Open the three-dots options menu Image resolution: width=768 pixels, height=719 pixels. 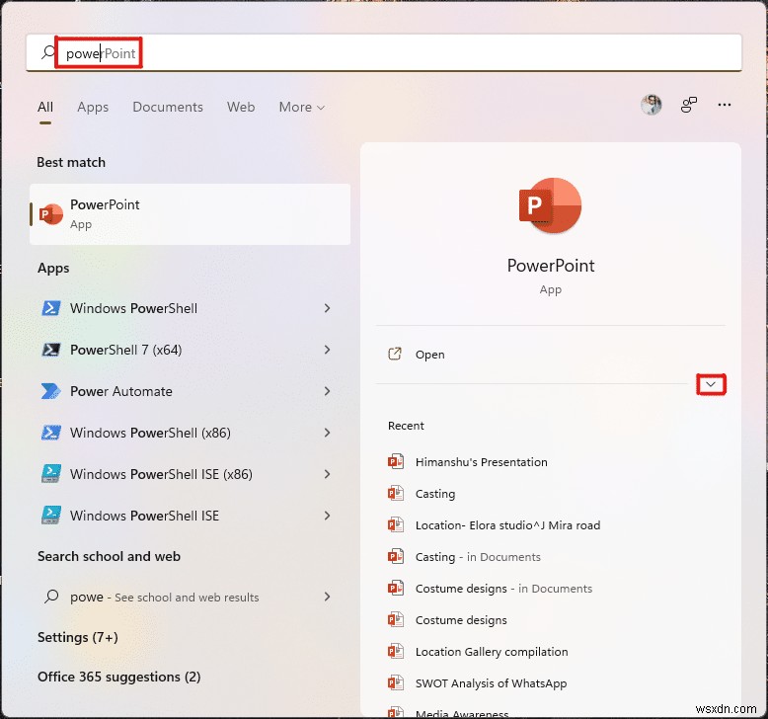pyautogui.click(x=725, y=105)
